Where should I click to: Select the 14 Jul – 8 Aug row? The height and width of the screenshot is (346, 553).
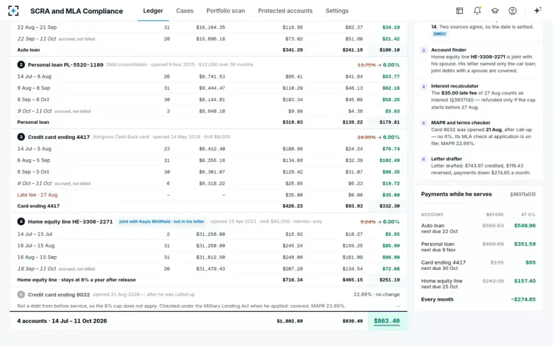pyautogui.click(x=209, y=77)
